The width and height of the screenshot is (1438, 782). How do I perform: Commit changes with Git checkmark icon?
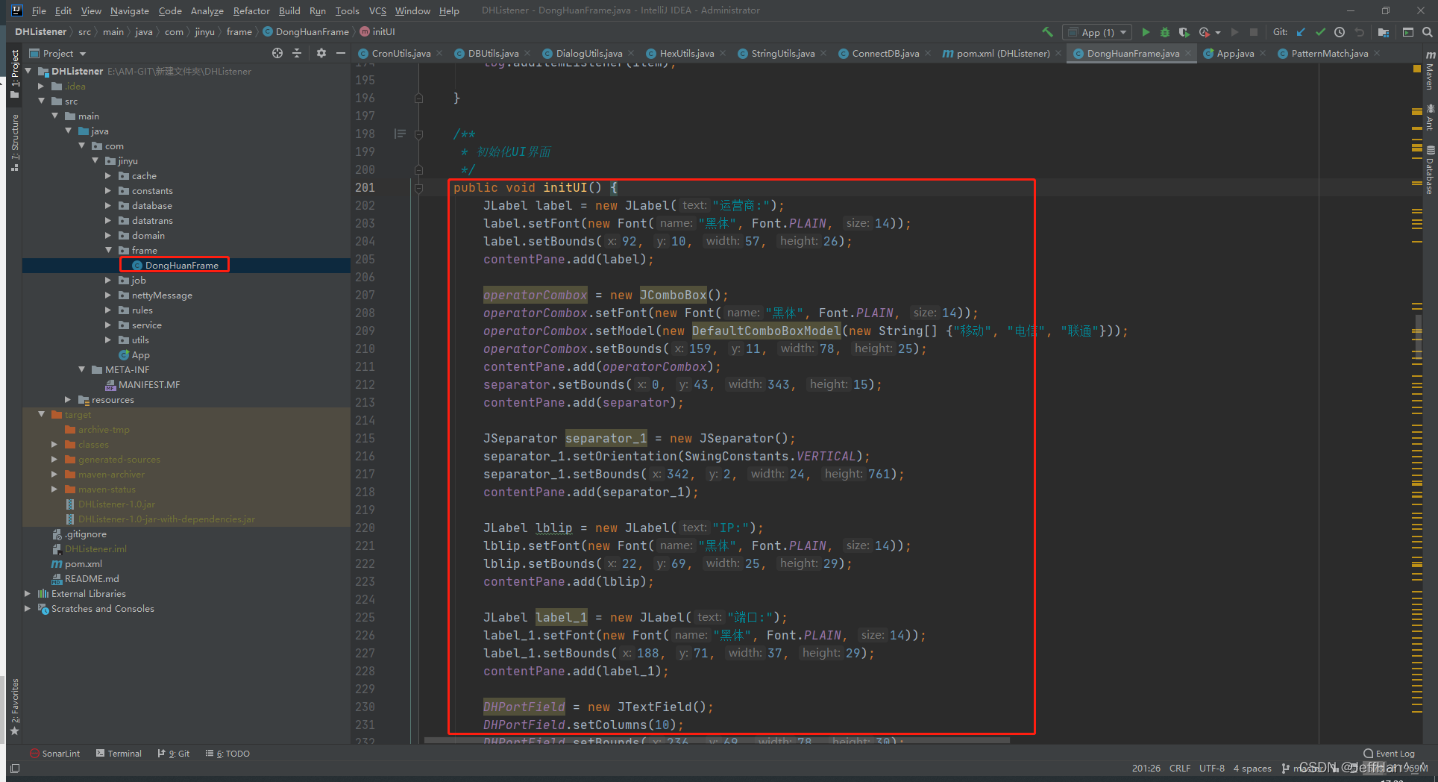point(1320,32)
